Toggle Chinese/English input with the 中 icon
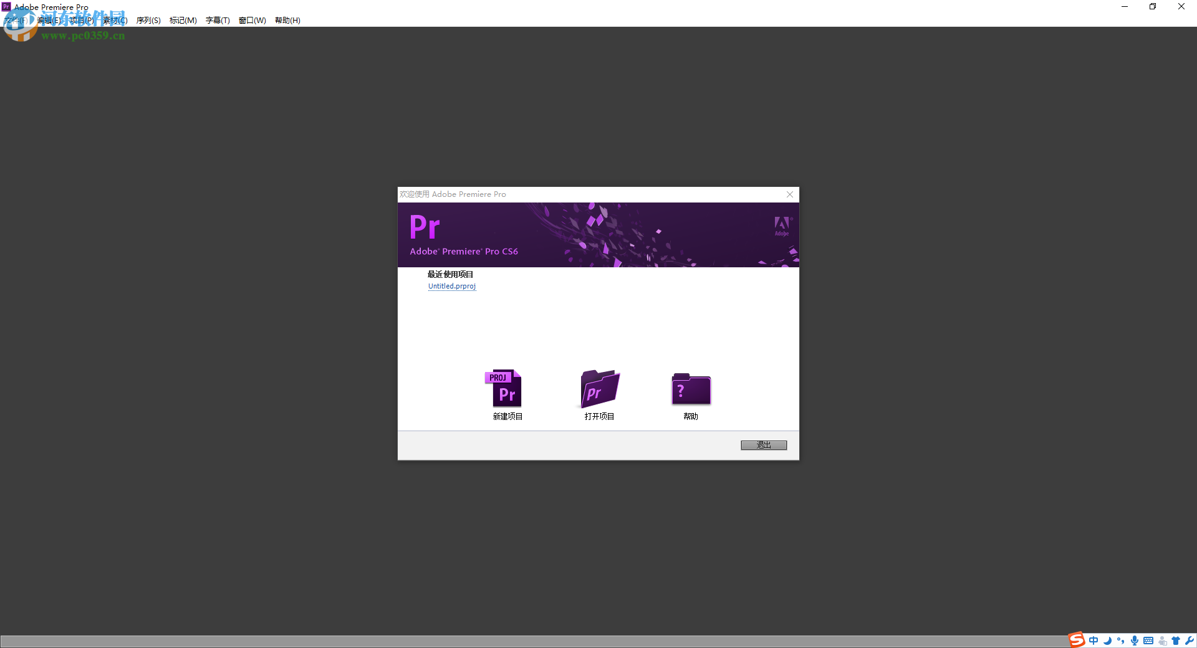This screenshot has height=648, width=1197. pyautogui.click(x=1094, y=641)
